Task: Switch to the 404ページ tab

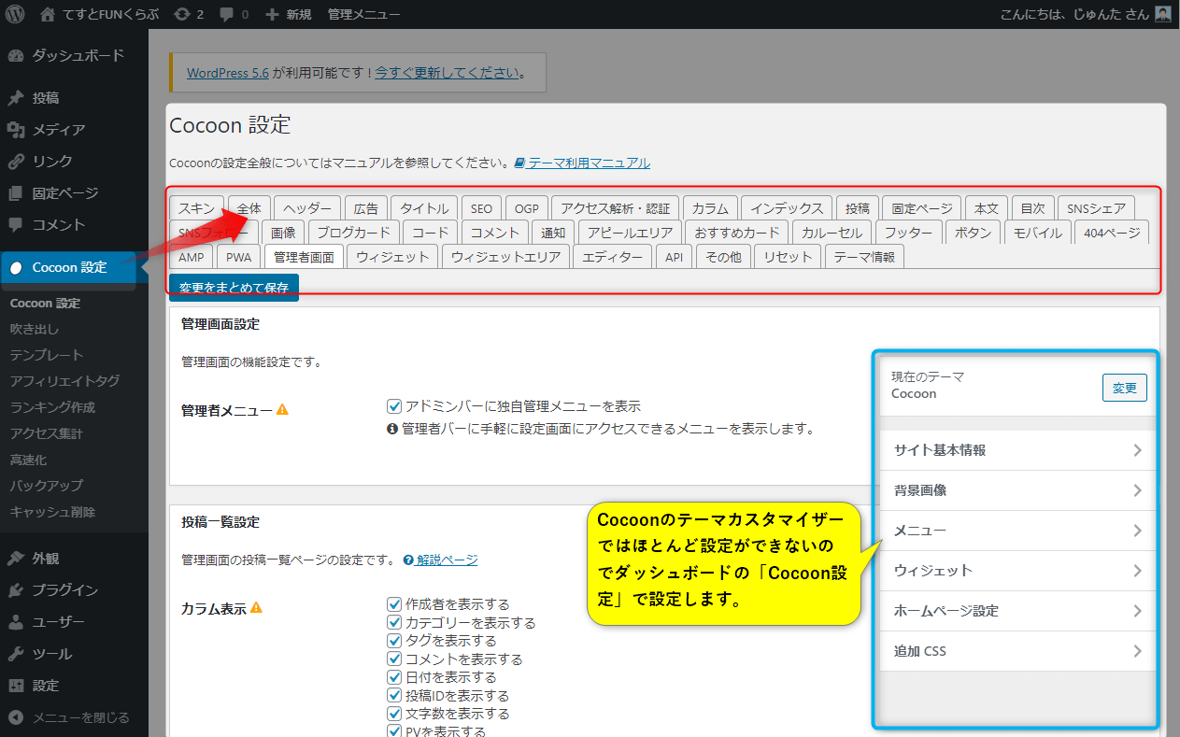Action: coord(1112,233)
